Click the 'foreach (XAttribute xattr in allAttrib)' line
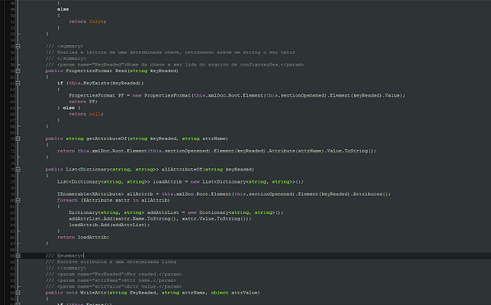 pos(113,200)
